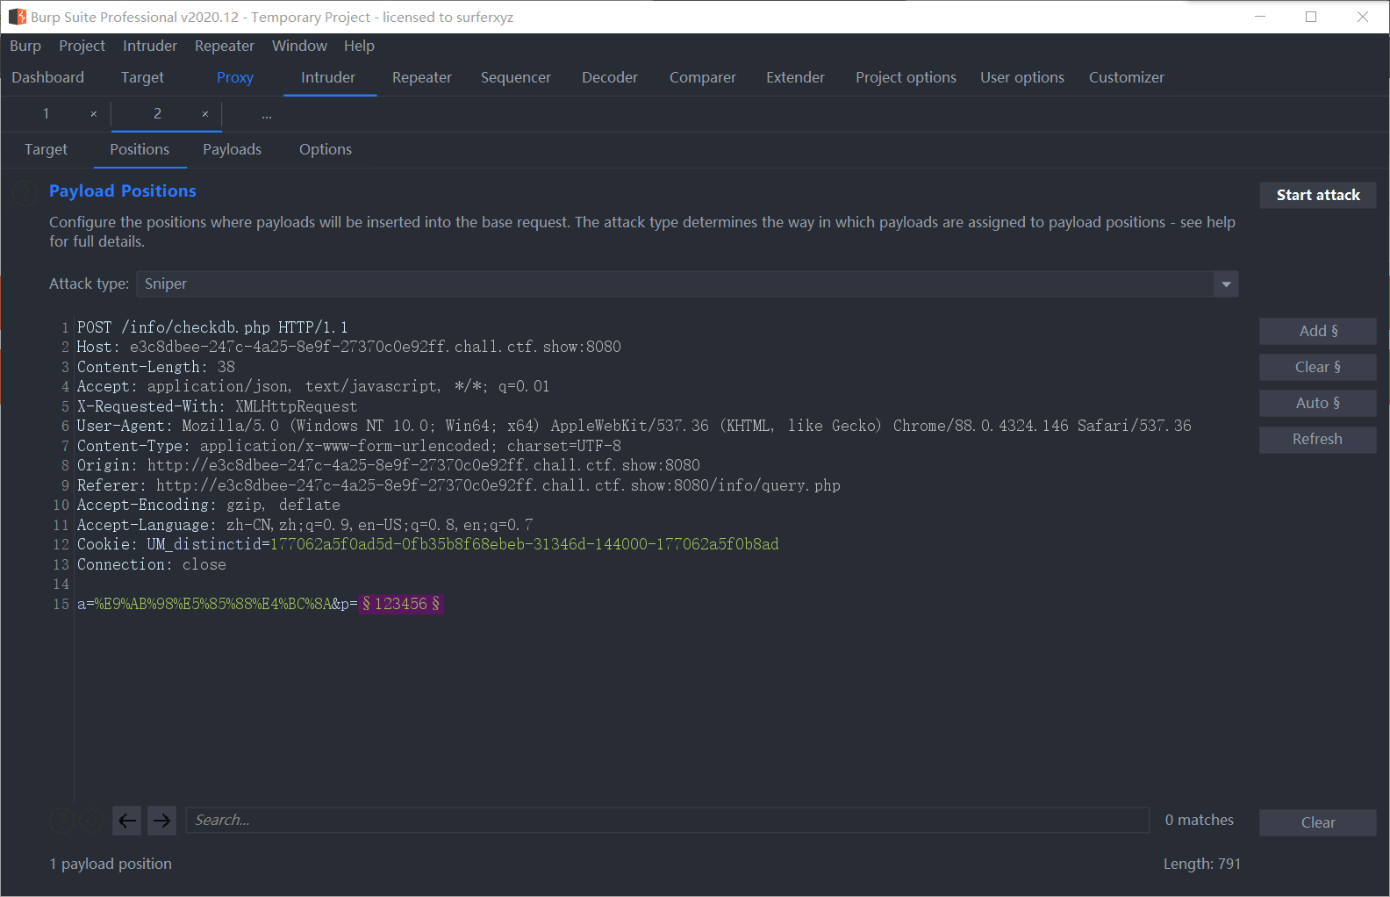The height and width of the screenshot is (897, 1390).
Task: Click the Length: 791 status text
Action: 1202,864
